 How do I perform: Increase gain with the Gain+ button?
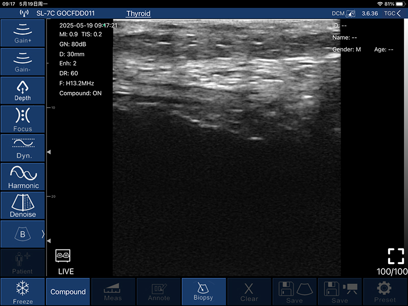[x=22, y=33]
